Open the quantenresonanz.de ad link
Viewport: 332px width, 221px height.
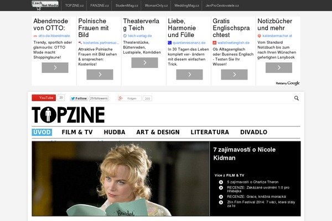tap(189, 43)
